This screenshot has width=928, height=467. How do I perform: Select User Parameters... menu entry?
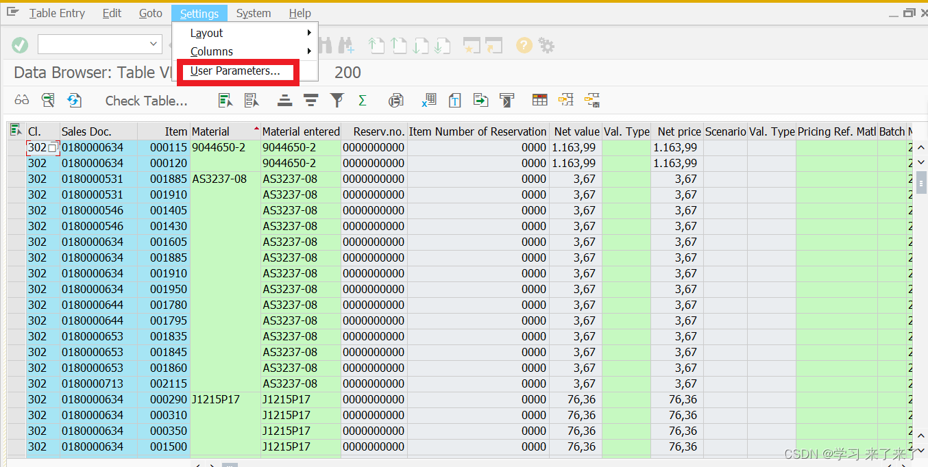(235, 71)
